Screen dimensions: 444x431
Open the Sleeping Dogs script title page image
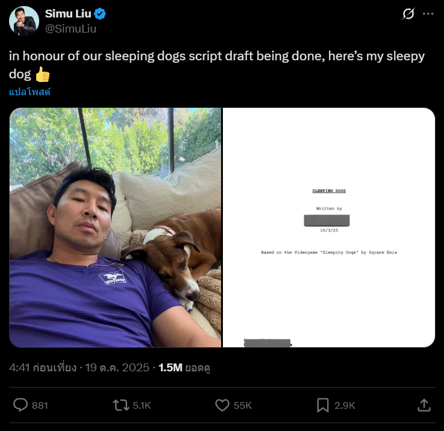329,227
